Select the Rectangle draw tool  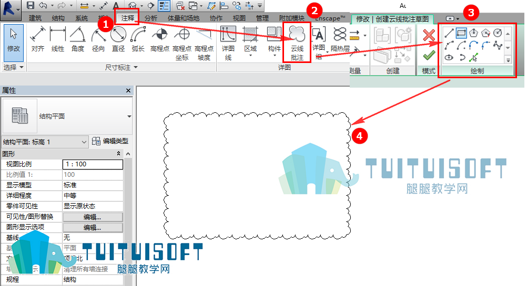click(461, 33)
